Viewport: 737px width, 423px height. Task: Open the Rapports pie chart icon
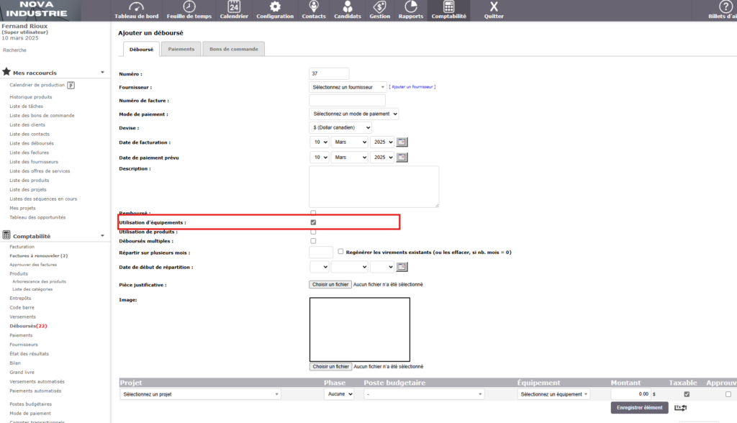pyautogui.click(x=411, y=7)
